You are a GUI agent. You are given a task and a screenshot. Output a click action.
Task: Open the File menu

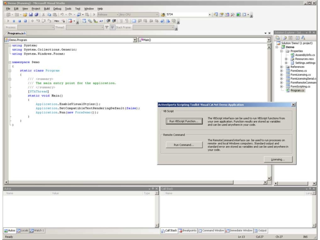(8, 9)
